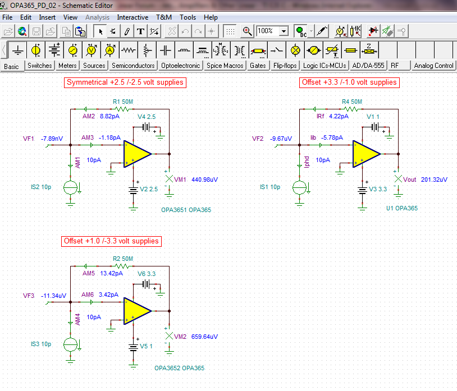Open the 100% zoom dropdown
457x391 pixels.
[x=284, y=31]
